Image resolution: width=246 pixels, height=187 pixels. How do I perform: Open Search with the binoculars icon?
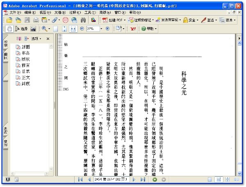point(83,20)
